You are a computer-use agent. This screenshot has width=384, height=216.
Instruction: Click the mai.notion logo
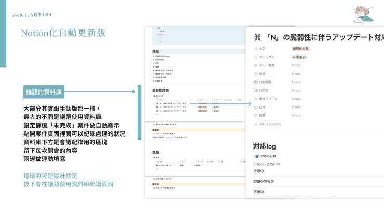(32, 15)
